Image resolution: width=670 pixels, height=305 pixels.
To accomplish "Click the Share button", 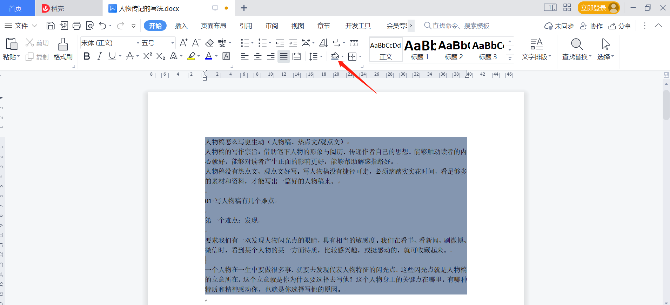I will (x=620, y=26).
